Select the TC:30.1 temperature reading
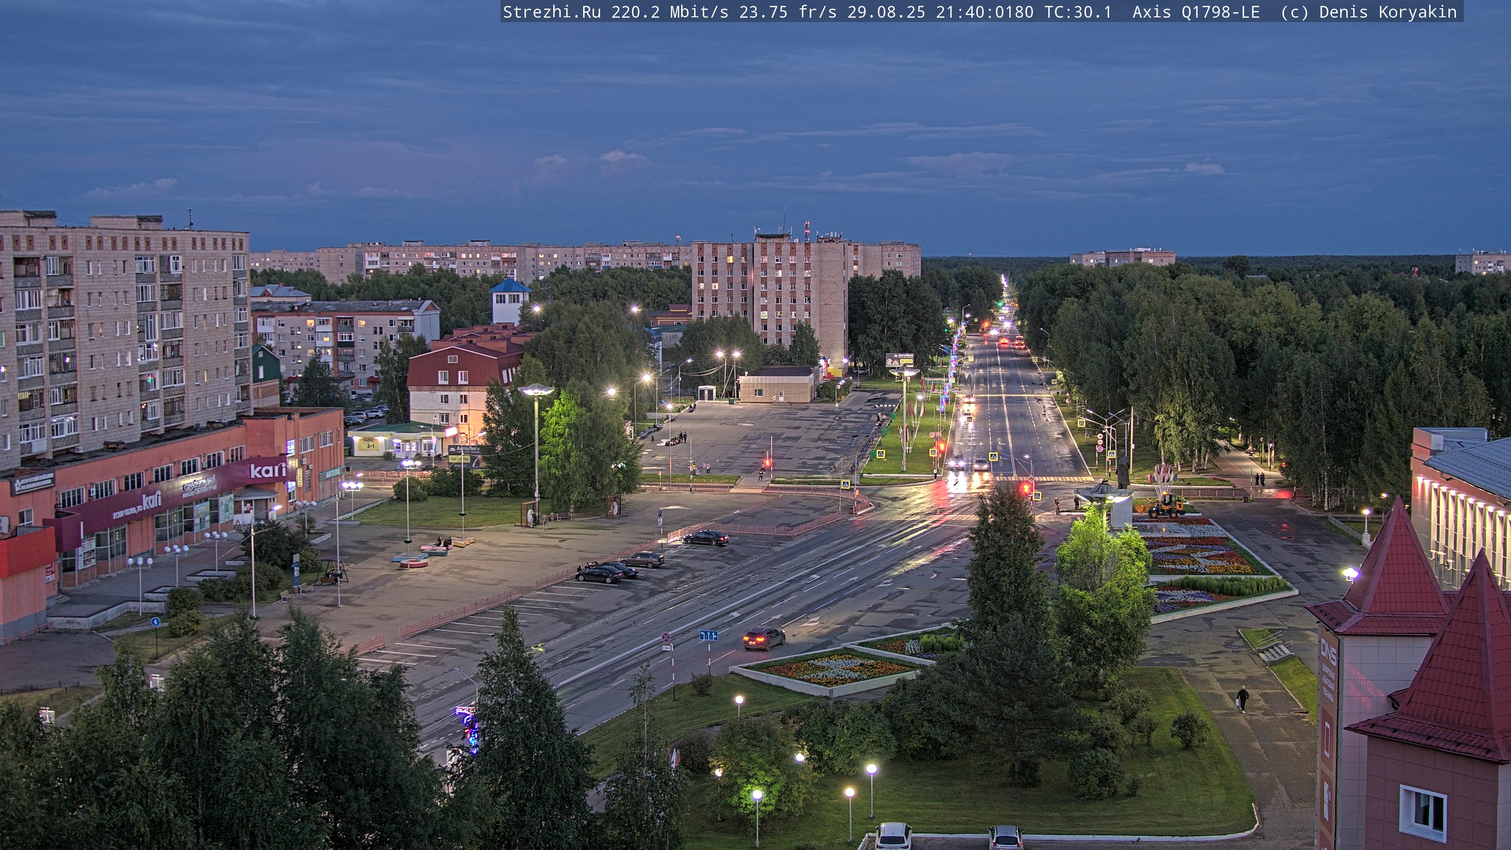 (1077, 12)
